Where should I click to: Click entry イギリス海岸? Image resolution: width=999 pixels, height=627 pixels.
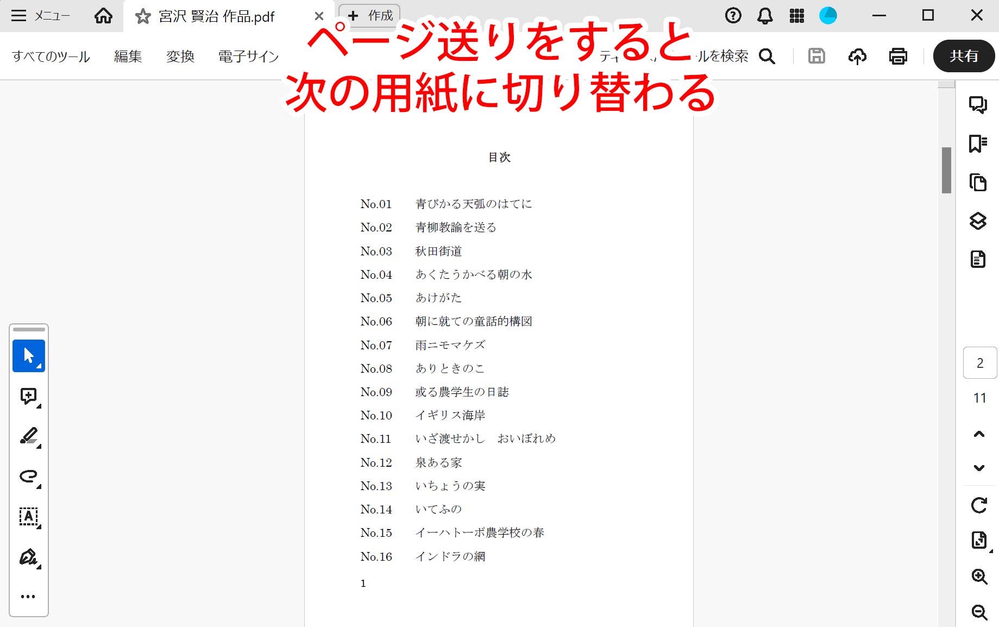450,415
